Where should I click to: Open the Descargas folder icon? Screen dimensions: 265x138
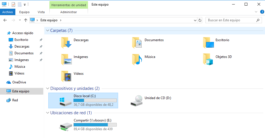pos(66,43)
